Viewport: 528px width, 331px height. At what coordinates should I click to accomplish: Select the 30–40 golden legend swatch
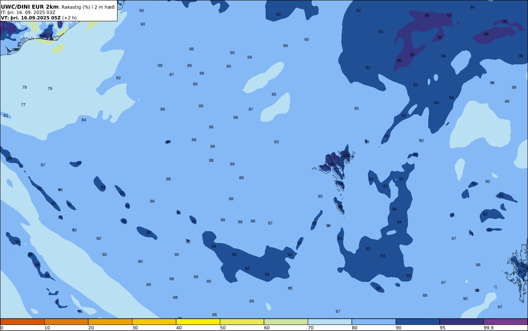coord(154,322)
